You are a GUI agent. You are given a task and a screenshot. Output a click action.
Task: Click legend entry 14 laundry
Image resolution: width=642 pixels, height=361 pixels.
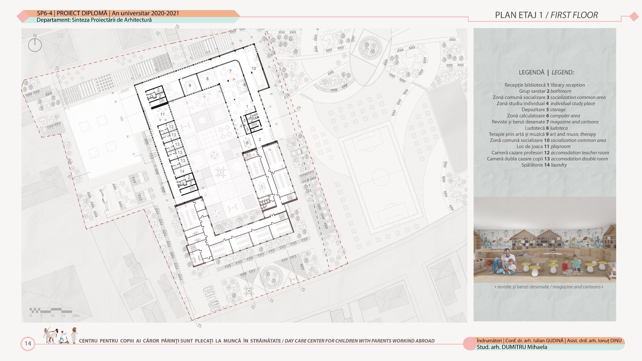(x=544, y=165)
